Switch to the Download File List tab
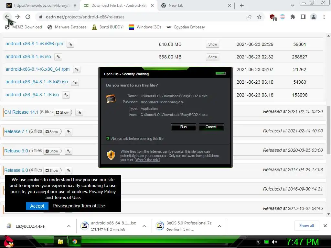This screenshot has width=331, height=248. 119,5
